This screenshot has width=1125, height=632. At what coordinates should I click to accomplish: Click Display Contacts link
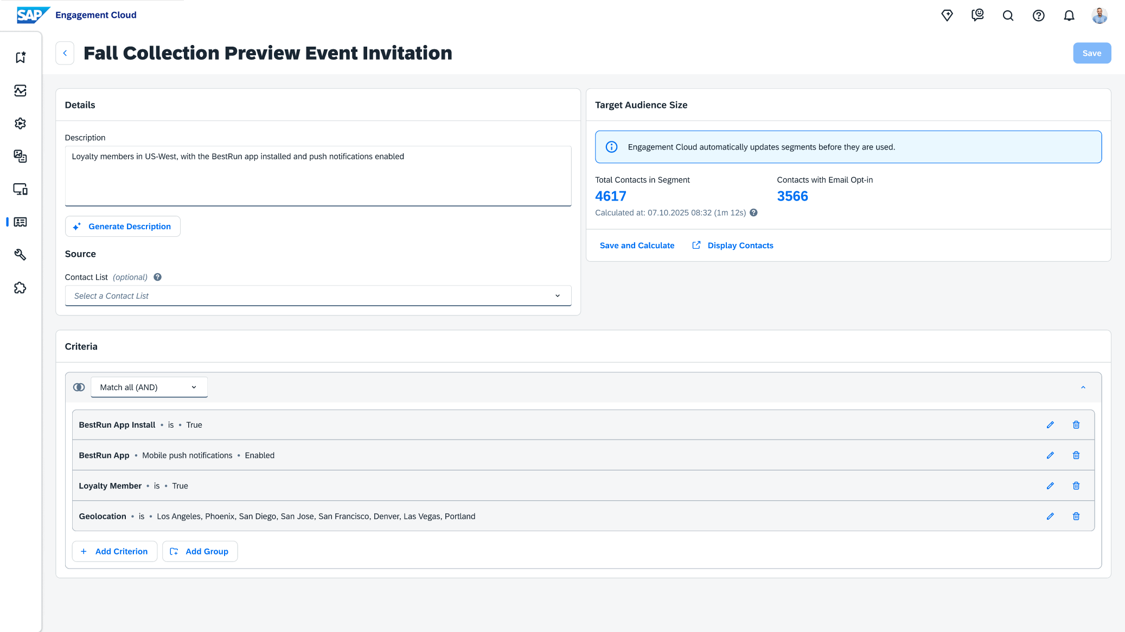click(733, 246)
